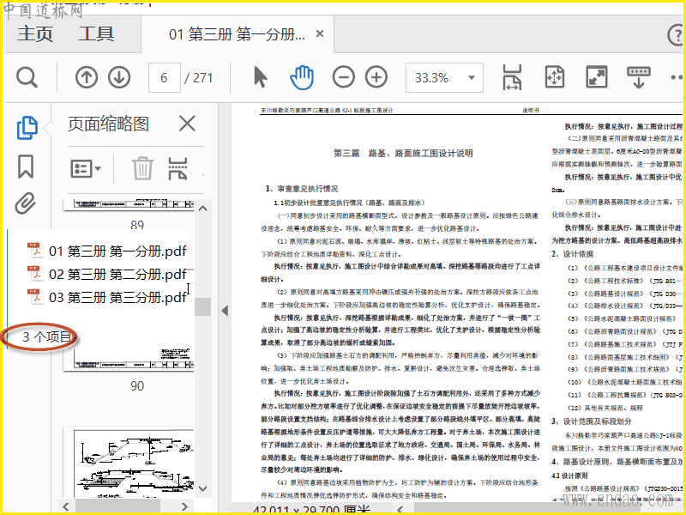Click the page number field showing 6
Image resolution: width=686 pixels, height=515 pixels.
(164, 78)
